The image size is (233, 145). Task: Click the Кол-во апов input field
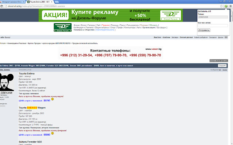[213, 26]
